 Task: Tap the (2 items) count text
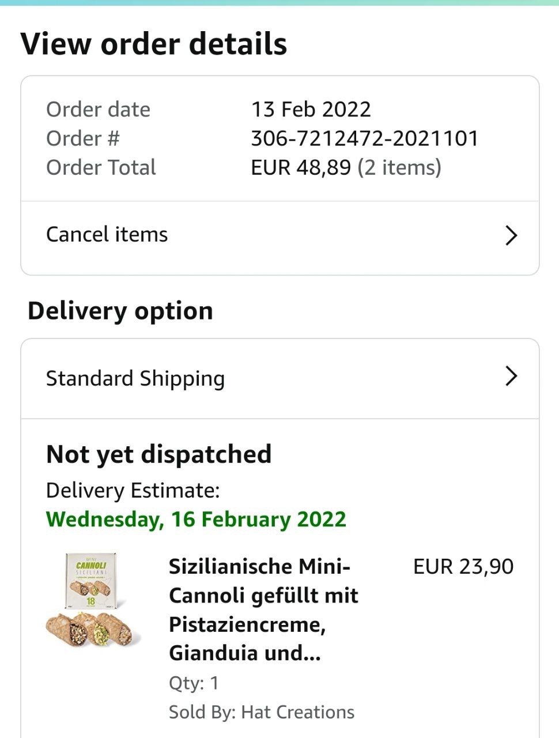(399, 168)
